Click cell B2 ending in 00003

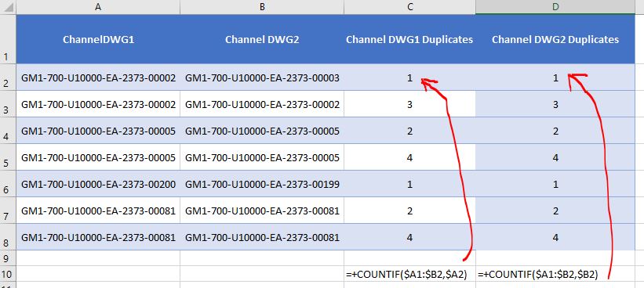(262, 77)
